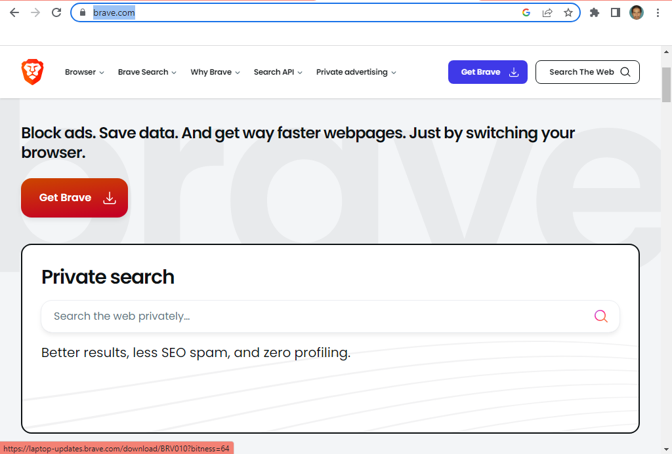Click the page scrollbar thumb

[666, 85]
